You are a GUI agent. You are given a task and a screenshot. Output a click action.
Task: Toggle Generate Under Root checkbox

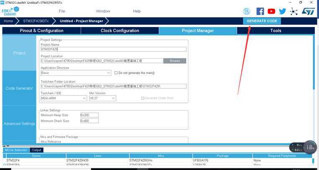pos(143,98)
